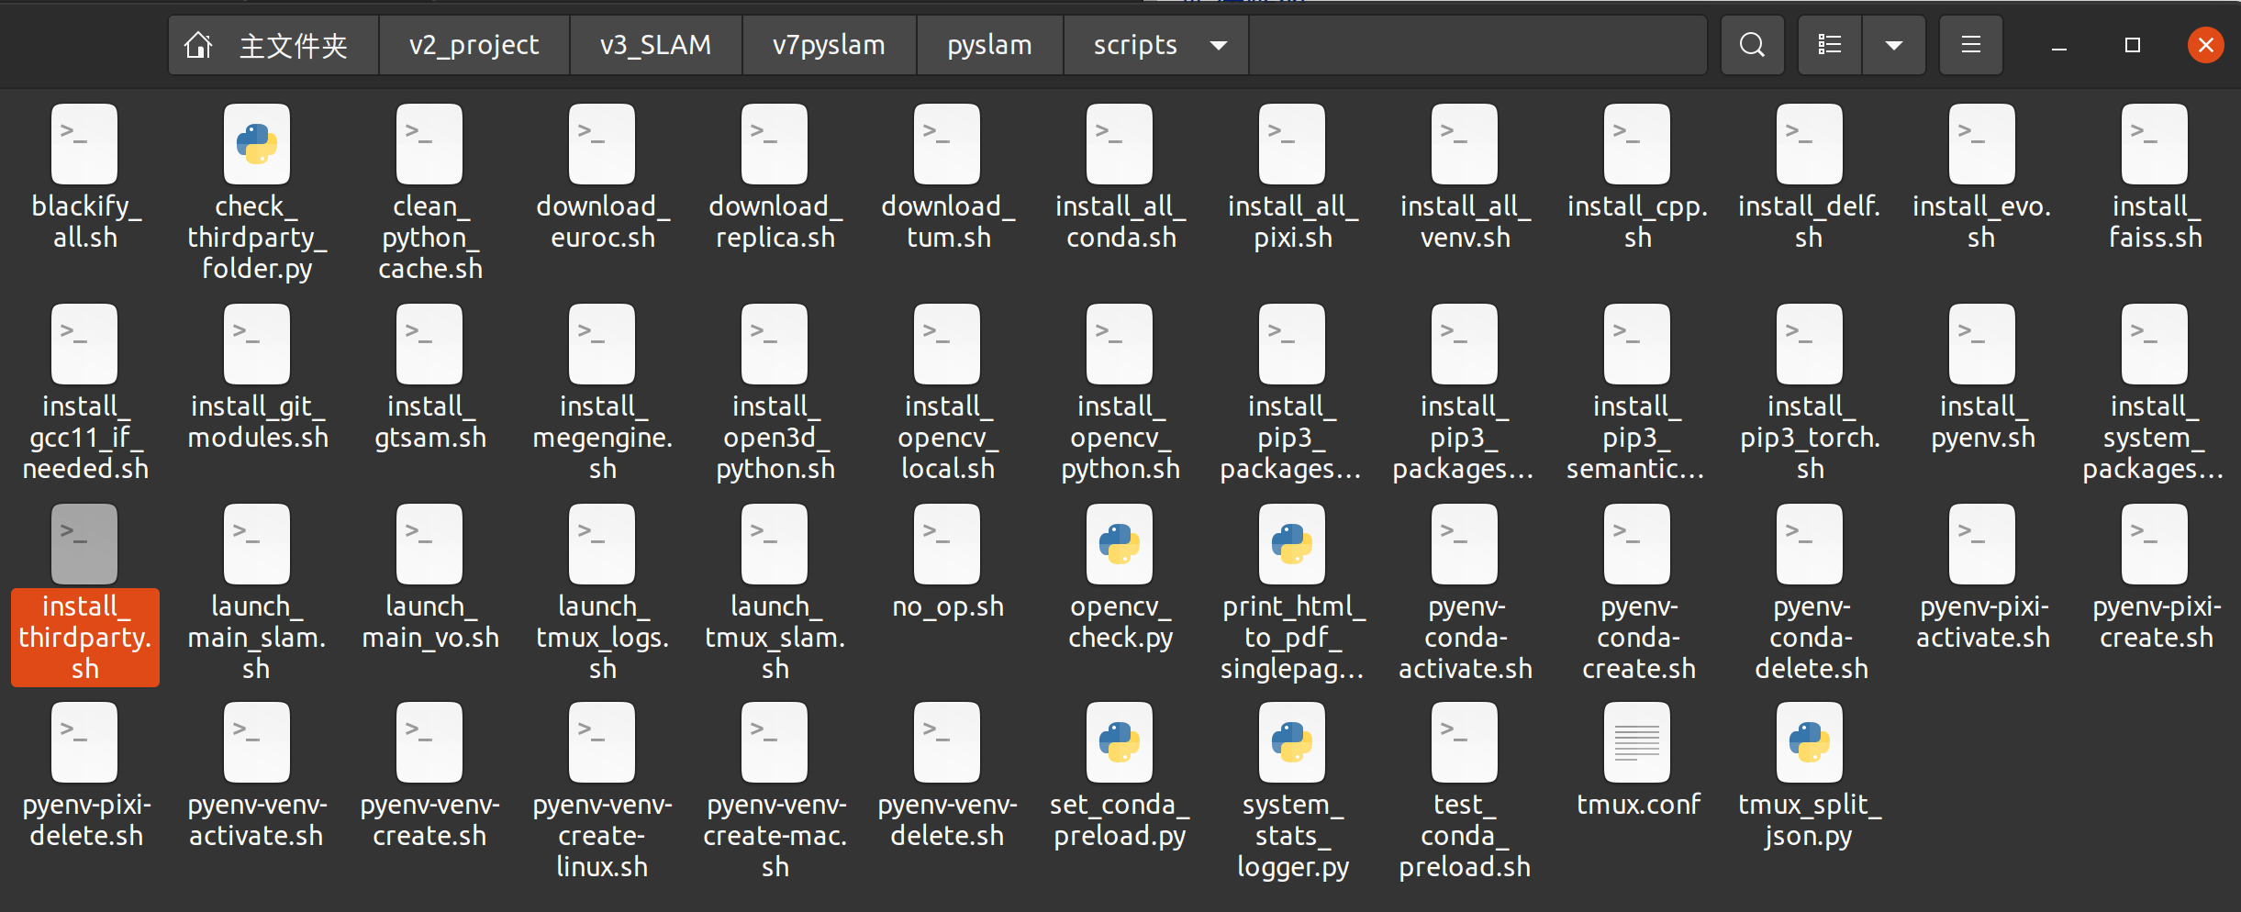
Task: Select the download_replica.sh script icon
Action: (775, 144)
